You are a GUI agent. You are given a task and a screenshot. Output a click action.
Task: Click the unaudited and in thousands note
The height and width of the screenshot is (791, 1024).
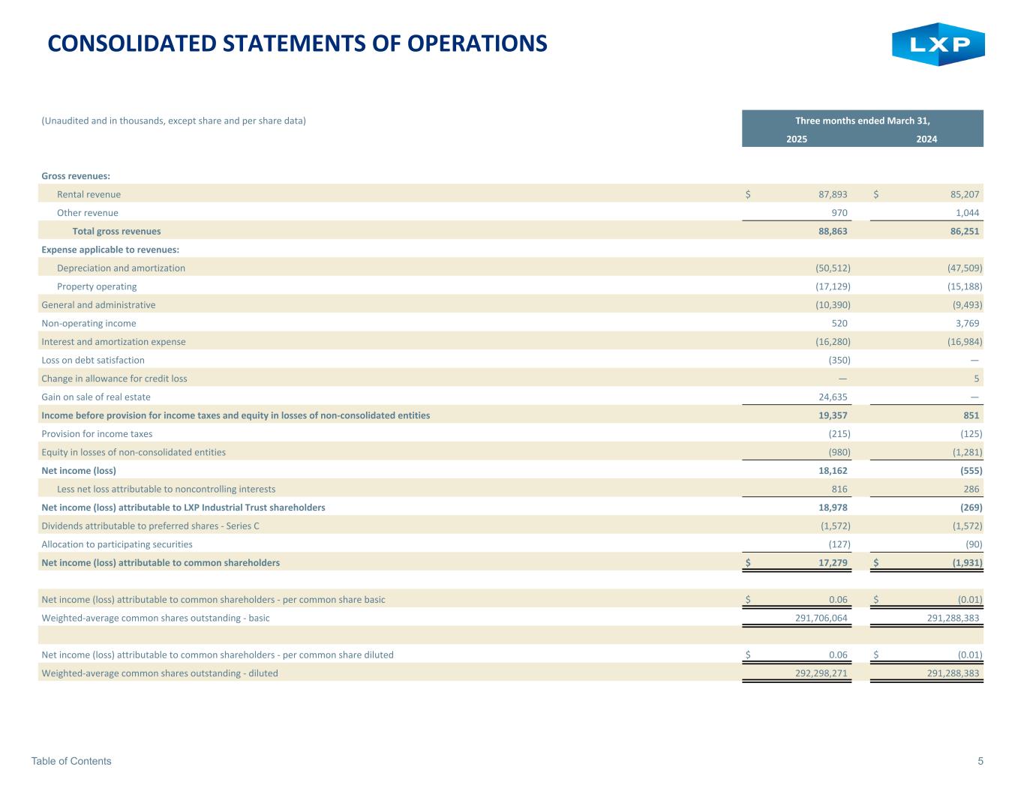[173, 121]
